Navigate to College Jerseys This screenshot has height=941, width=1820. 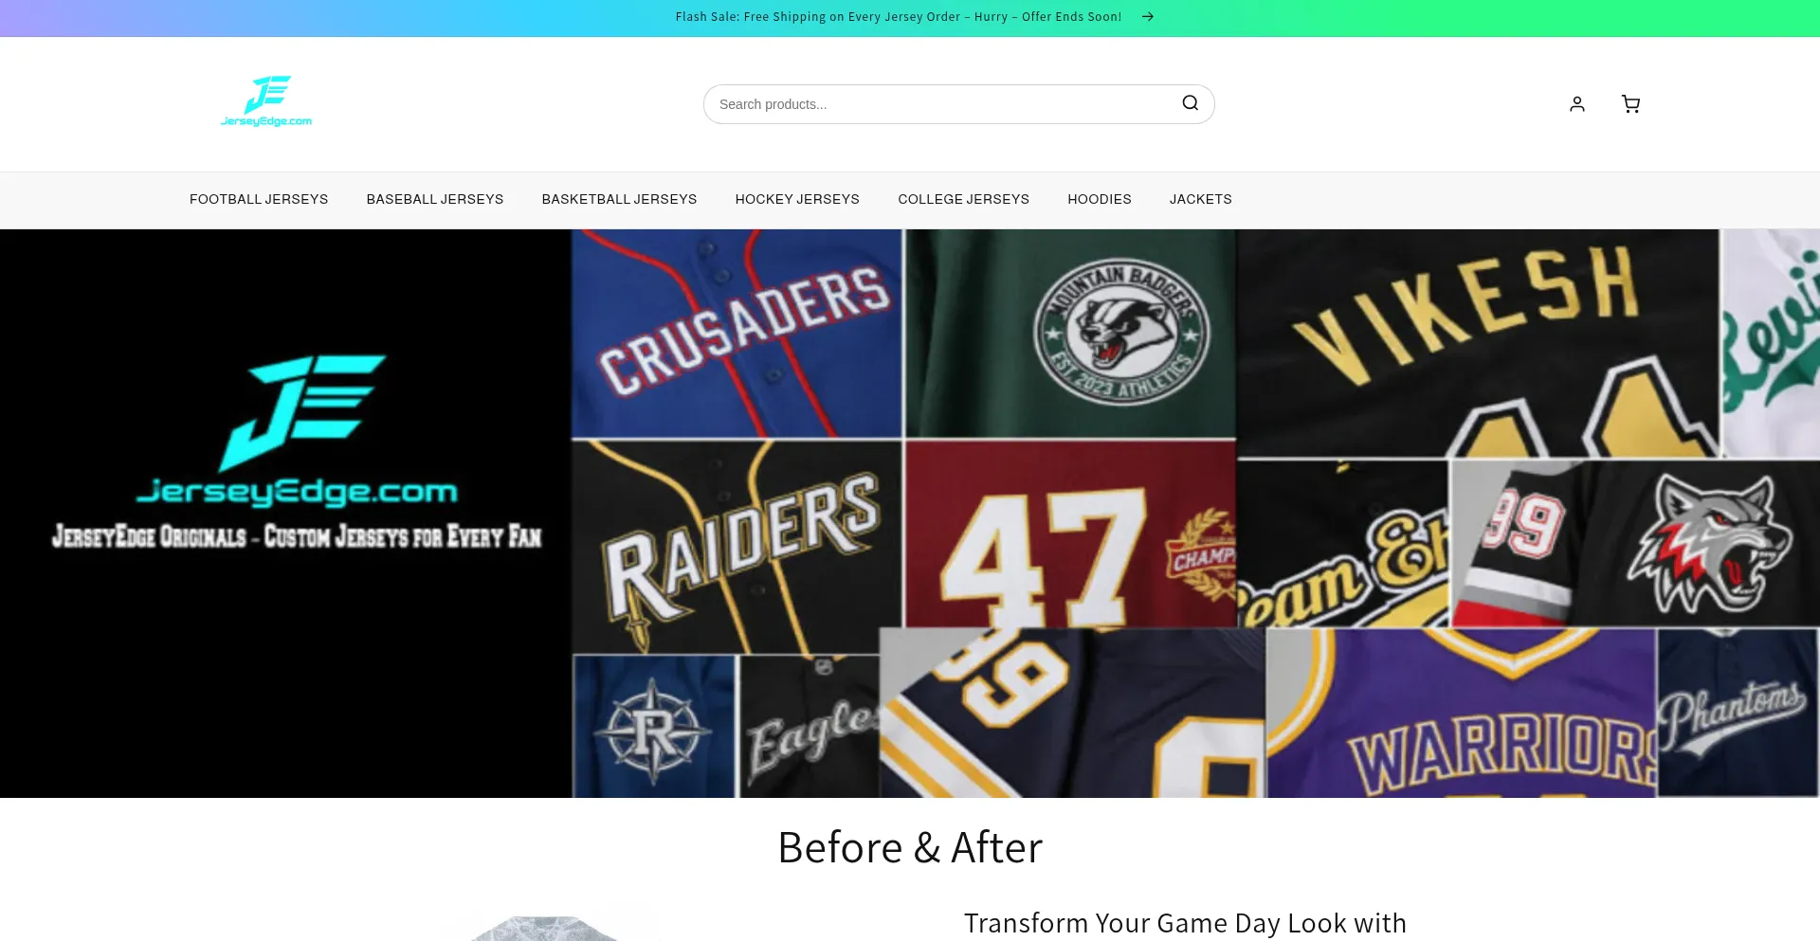coord(963,199)
